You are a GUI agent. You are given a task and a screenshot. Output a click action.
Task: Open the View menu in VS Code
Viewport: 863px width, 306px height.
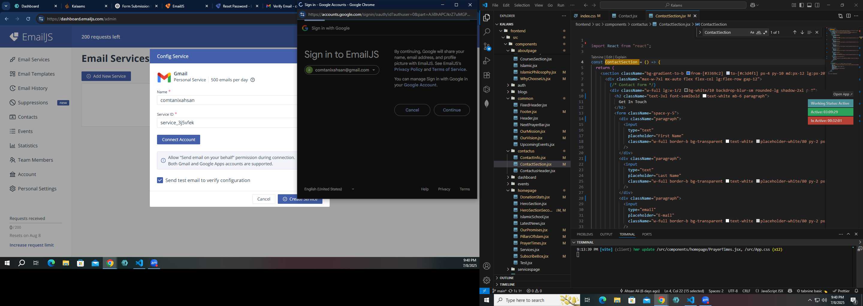pos(539,5)
